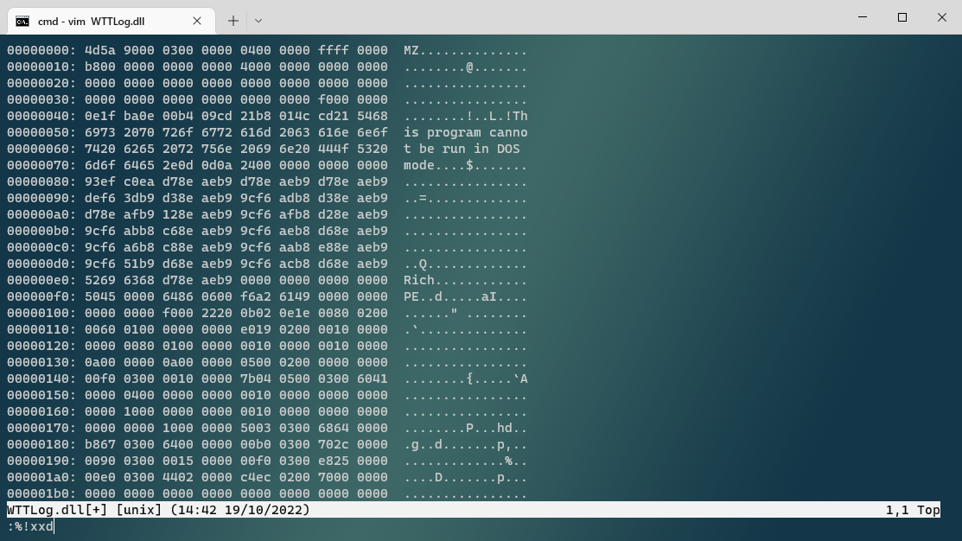The height and width of the screenshot is (541, 962).
Task: Click the cmd icon in the tab
Action: click(22, 22)
